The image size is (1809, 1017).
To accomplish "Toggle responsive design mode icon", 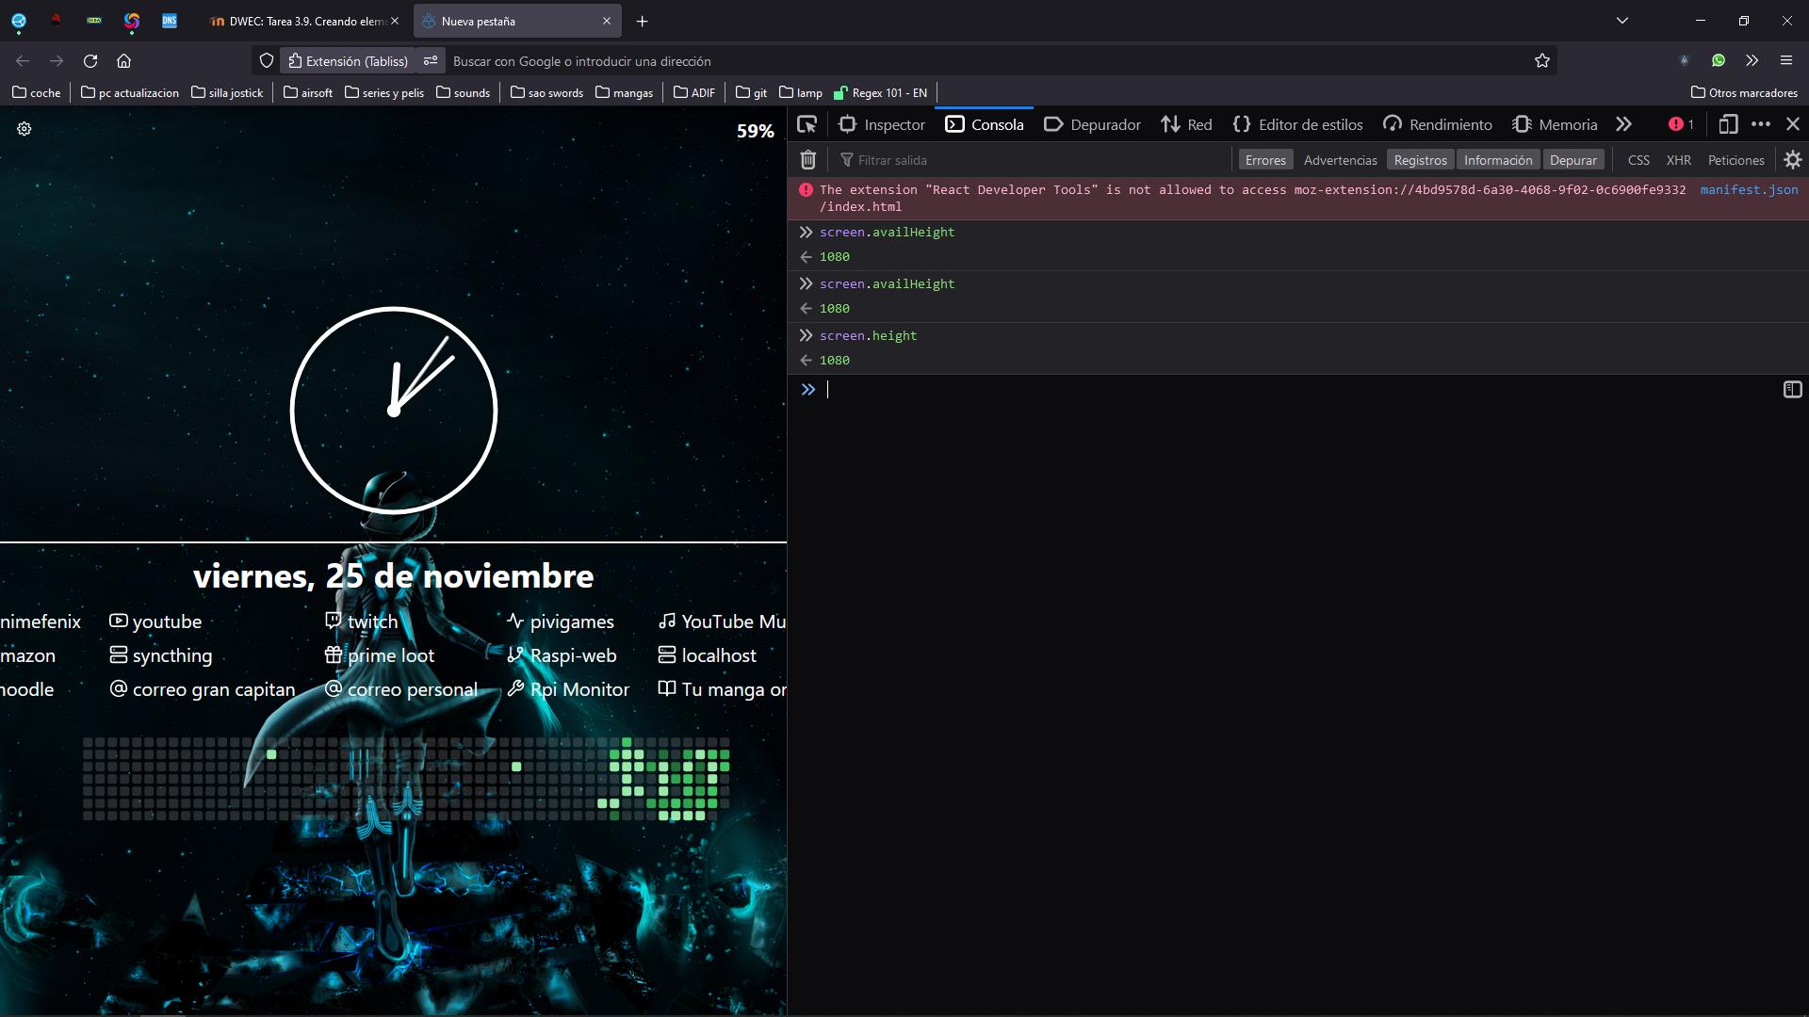I will click(1727, 124).
